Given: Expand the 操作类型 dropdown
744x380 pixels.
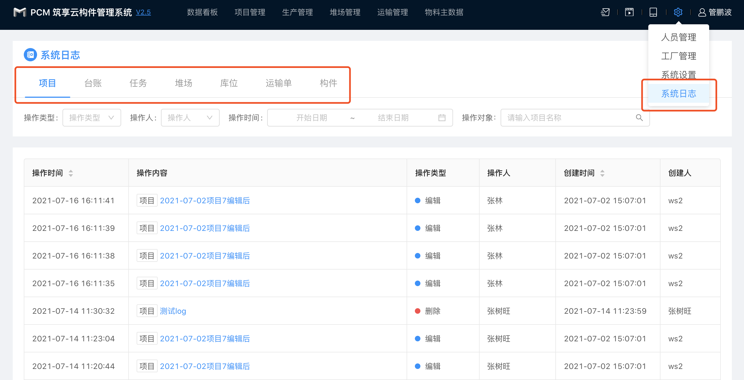Looking at the screenshot, I should coord(92,118).
